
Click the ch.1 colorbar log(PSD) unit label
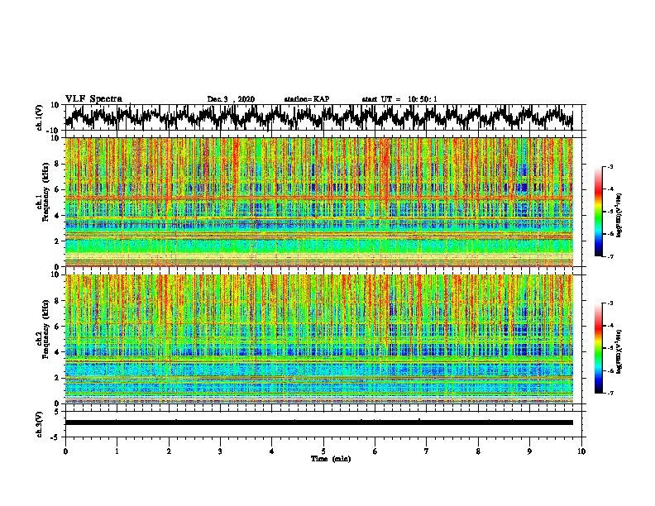click(x=619, y=216)
